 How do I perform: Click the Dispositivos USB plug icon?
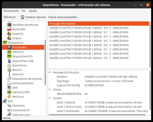[9, 61]
